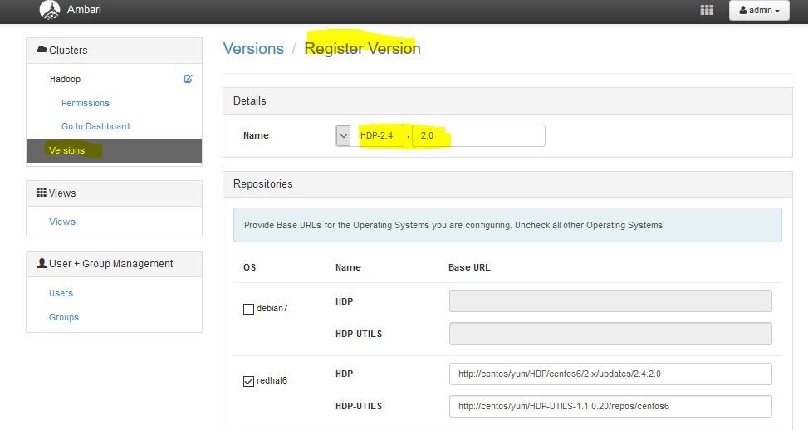Expand the HDP version name dropdown arrow

343,136
